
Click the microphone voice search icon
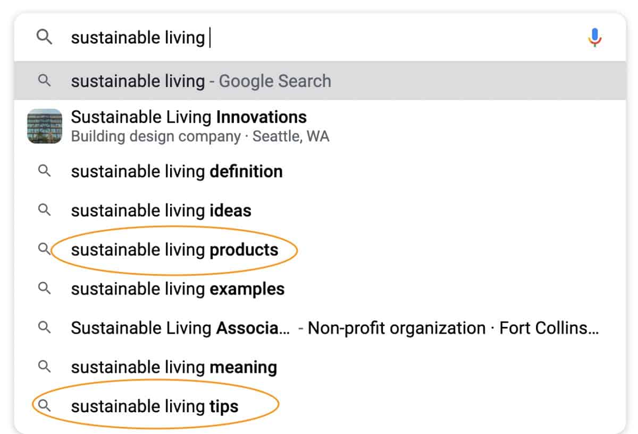pyautogui.click(x=595, y=37)
